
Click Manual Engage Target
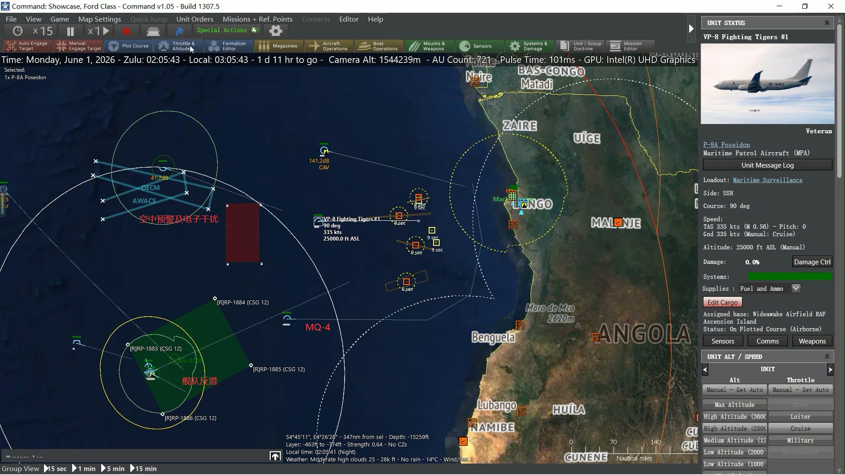coord(79,46)
